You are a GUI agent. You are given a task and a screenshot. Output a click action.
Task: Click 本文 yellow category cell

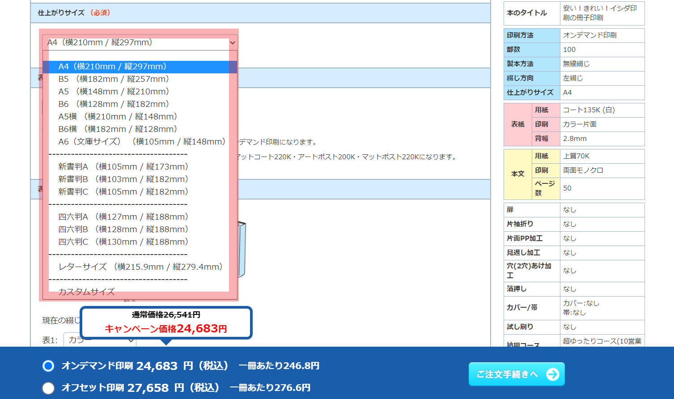518,174
